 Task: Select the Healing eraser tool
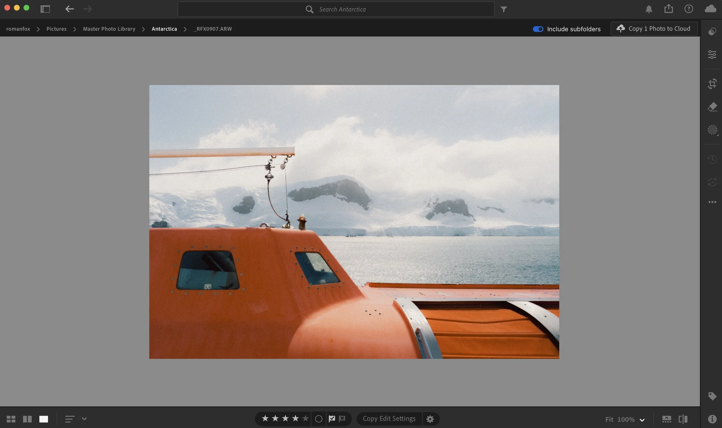click(x=712, y=107)
